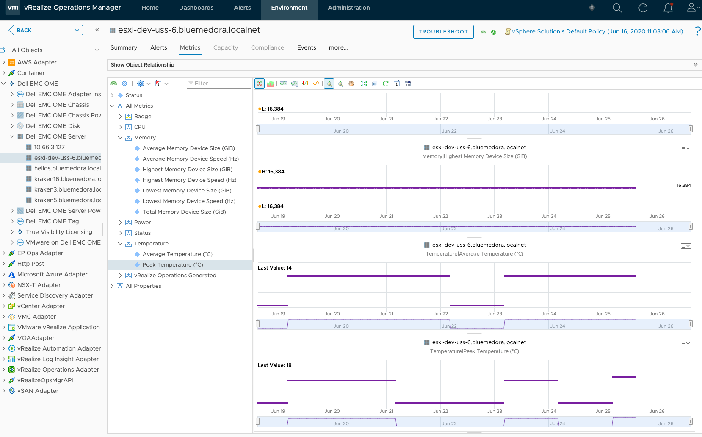Collapse the Temperature metric group
Image resolution: width=702 pixels, height=437 pixels.
(121, 244)
